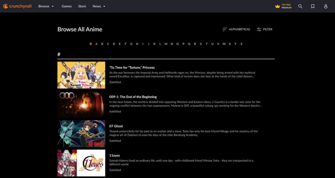This screenshot has width=335, height=178.
Task: Click the 'Tis Time for Torture Princess thumbnail
Action: (81, 75)
